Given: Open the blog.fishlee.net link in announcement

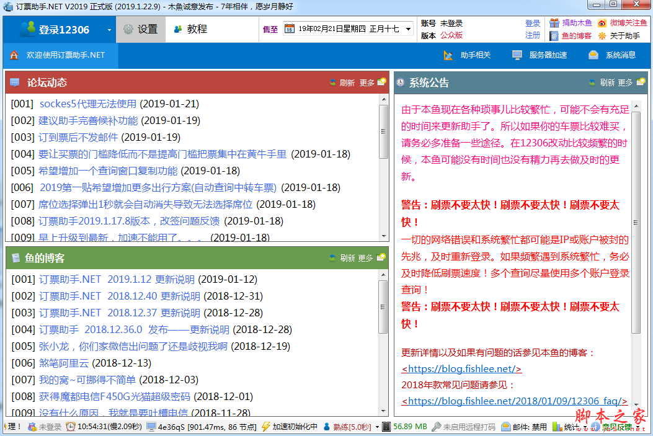Looking at the screenshot, I should [461, 369].
